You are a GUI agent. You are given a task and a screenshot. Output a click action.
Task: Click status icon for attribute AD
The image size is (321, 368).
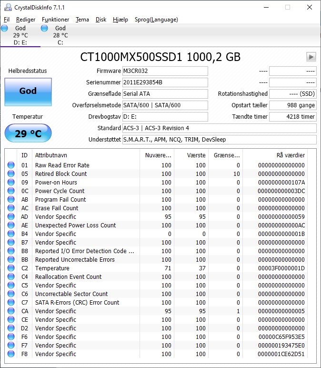point(11,216)
